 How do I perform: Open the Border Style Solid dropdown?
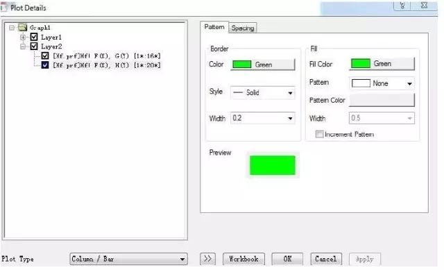click(x=263, y=92)
